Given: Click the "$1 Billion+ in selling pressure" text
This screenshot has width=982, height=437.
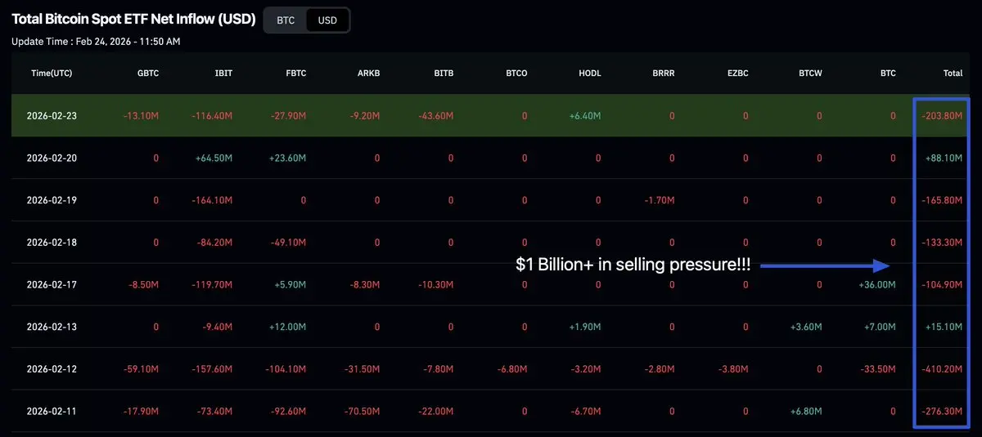Looking at the screenshot, I should pos(633,265).
